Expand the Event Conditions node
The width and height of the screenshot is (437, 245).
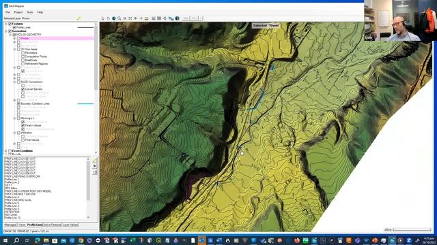pos(6,151)
